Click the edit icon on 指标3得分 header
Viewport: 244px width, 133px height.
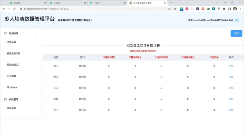(x=156, y=57)
